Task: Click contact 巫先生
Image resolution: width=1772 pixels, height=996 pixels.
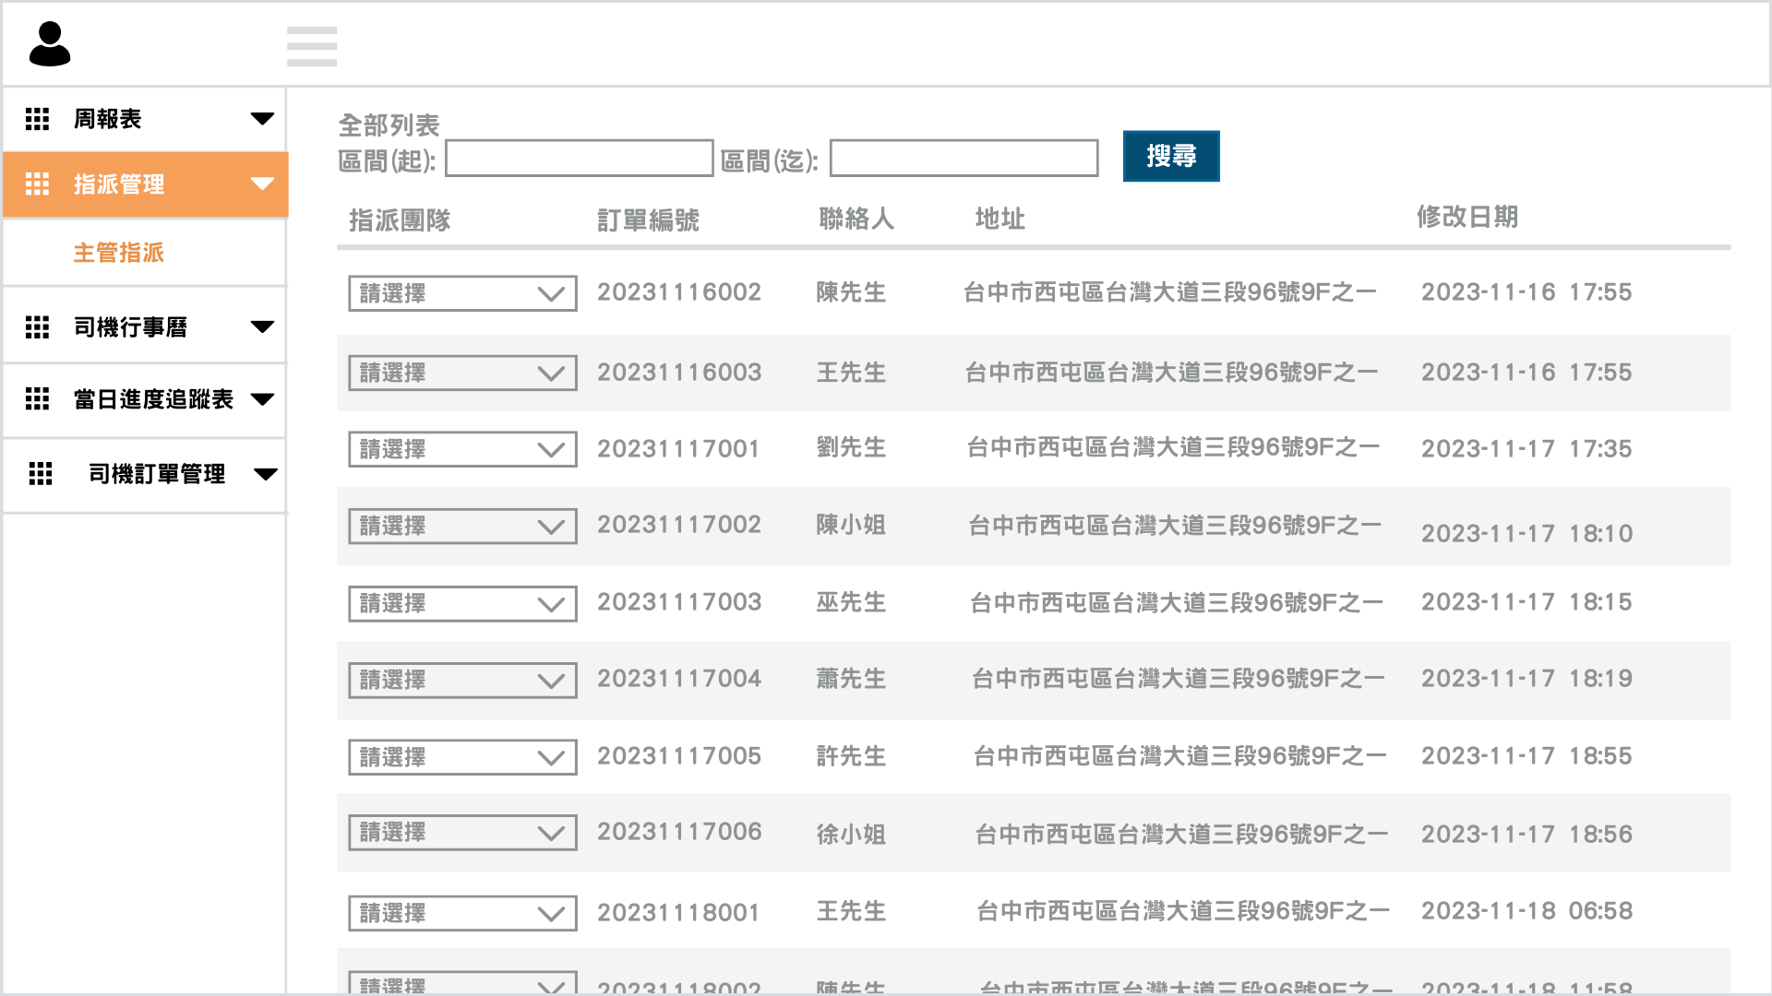Action: tap(851, 602)
